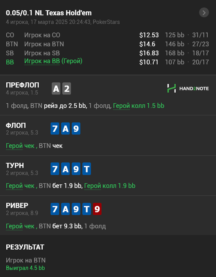This screenshot has height=277, width=216.
Task: Click the turn's T card
Action: (86, 169)
